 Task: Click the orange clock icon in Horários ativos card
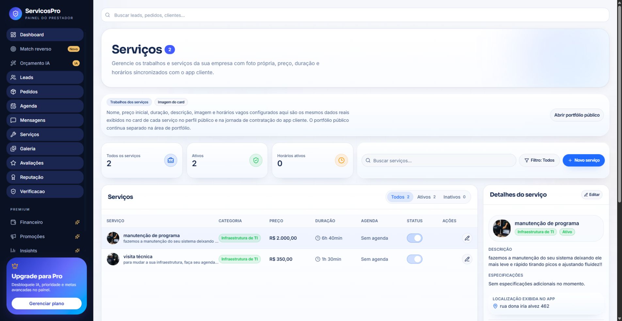click(341, 160)
